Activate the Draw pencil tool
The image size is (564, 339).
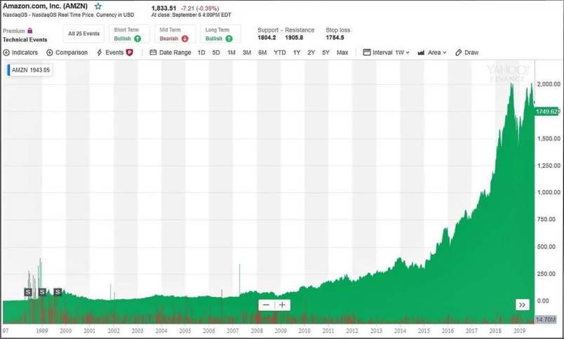(x=466, y=53)
